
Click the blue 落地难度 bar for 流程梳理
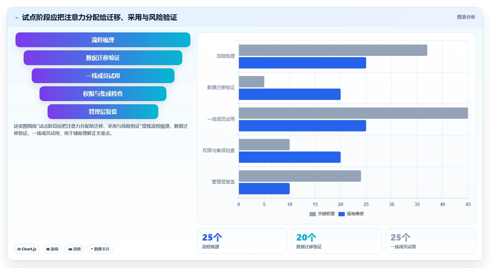tap(302, 63)
